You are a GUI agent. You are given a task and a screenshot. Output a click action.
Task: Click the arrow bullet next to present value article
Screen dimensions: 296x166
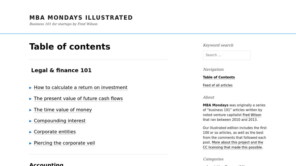[x=31, y=99]
